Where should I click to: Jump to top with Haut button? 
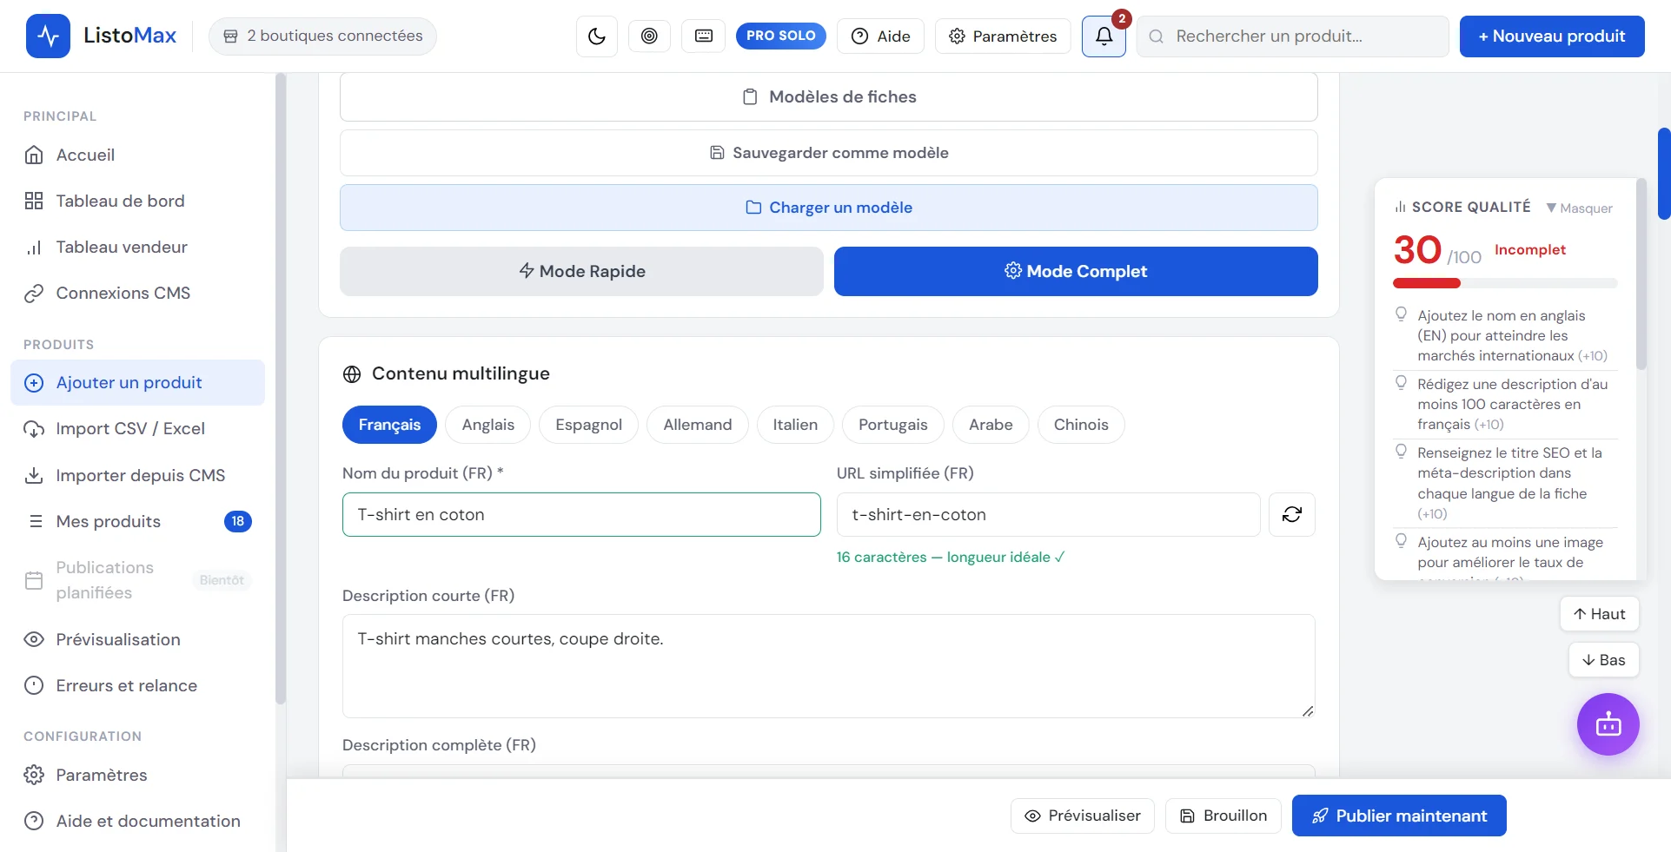1599,613
